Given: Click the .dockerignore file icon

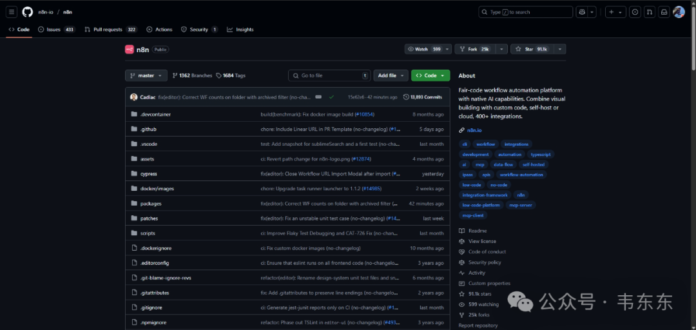Looking at the screenshot, I should point(134,248).
